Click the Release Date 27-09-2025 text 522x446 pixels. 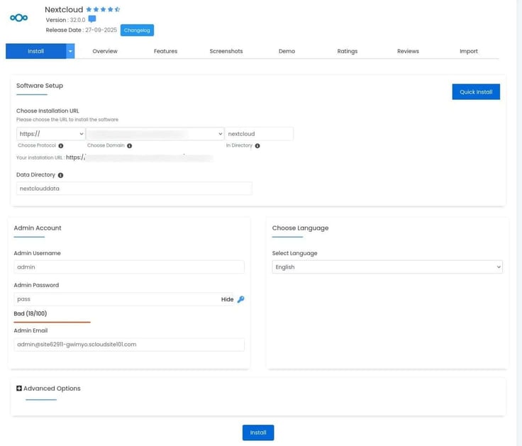82,30
